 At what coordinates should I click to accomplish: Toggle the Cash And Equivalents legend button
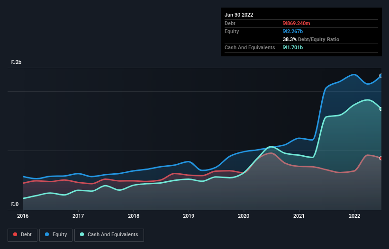click(x=109, y=235)
